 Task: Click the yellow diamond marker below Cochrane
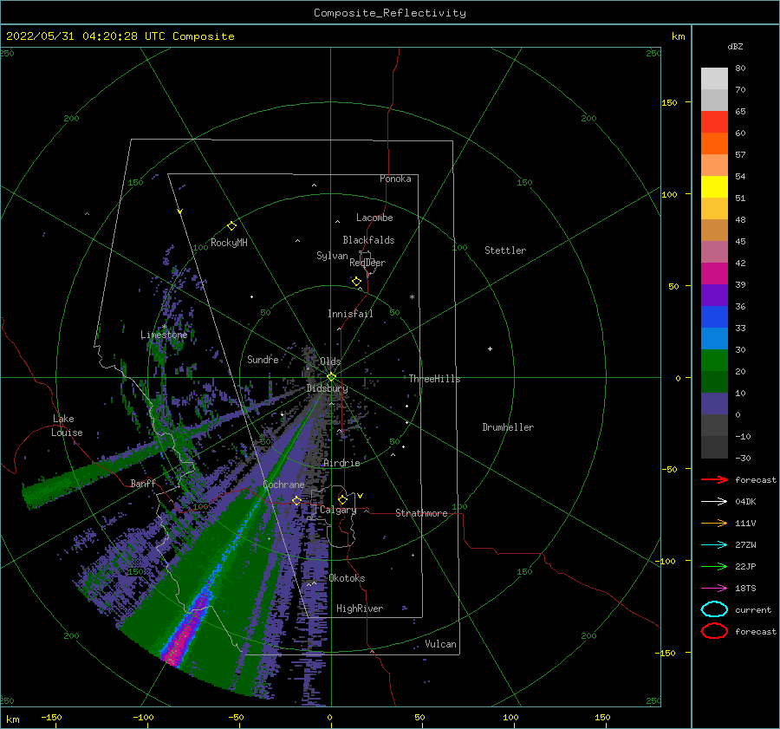[x=296, y=500]
